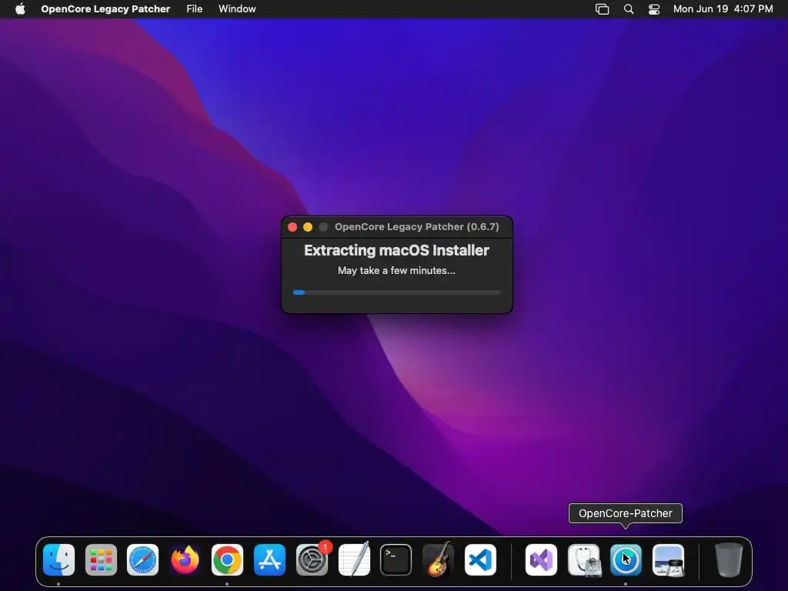Open TextEdit from the Dock

(354, 559)
